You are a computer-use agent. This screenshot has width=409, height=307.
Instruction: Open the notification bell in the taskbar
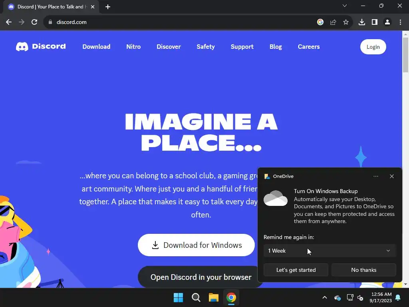(x=398, y=297)
